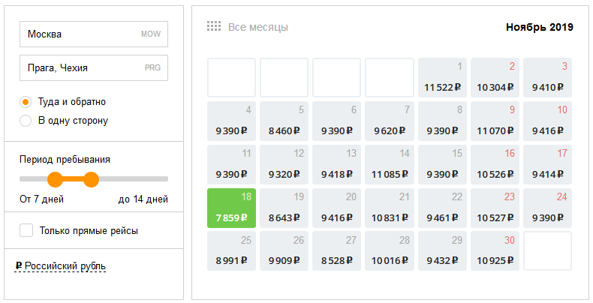Screen dimensions: 593x303
Task: Show all months via 'Все месяцы'
Action: click(258, 27)
